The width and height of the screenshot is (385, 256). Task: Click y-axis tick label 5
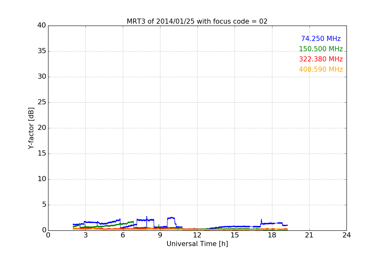click(44, 205)
